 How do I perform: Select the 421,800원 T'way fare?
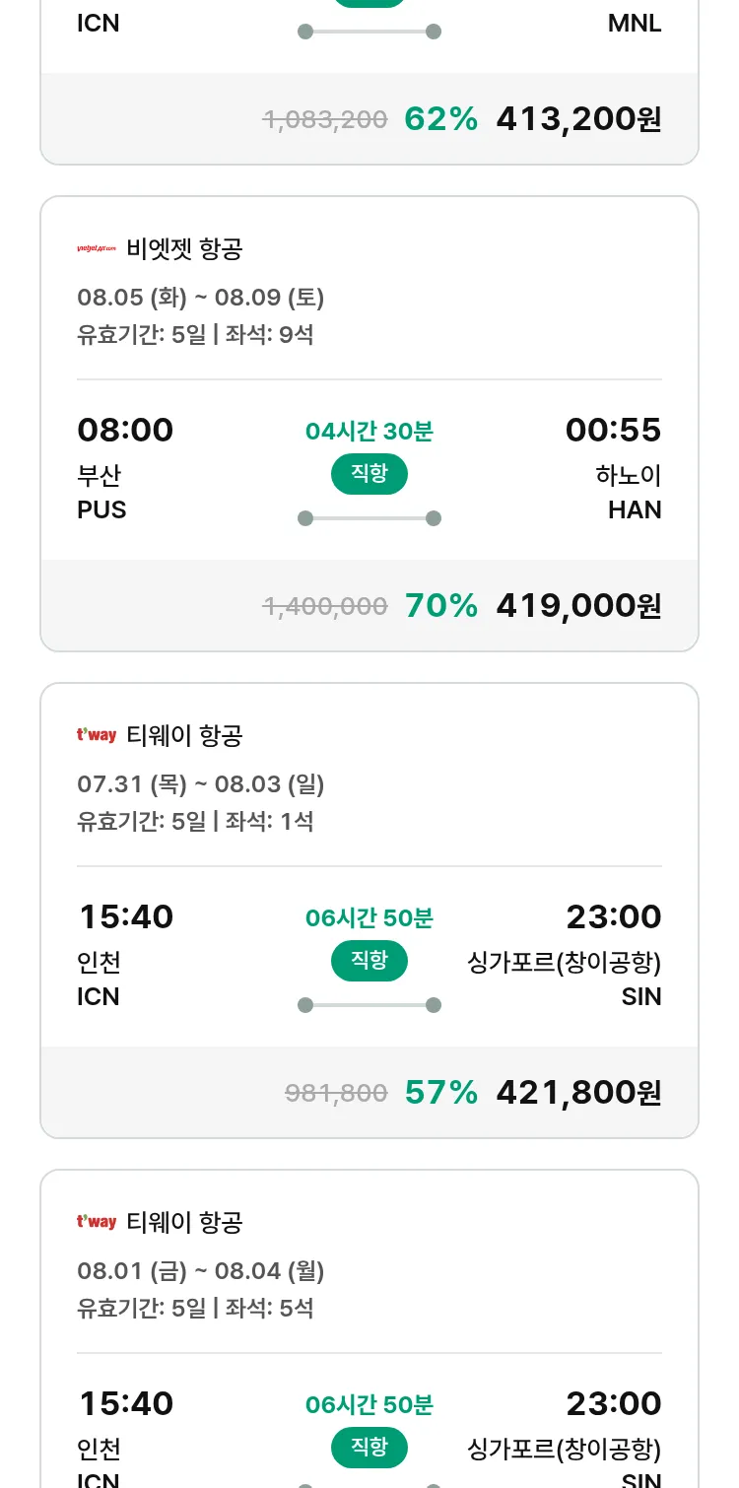[x=578, y=1093]
